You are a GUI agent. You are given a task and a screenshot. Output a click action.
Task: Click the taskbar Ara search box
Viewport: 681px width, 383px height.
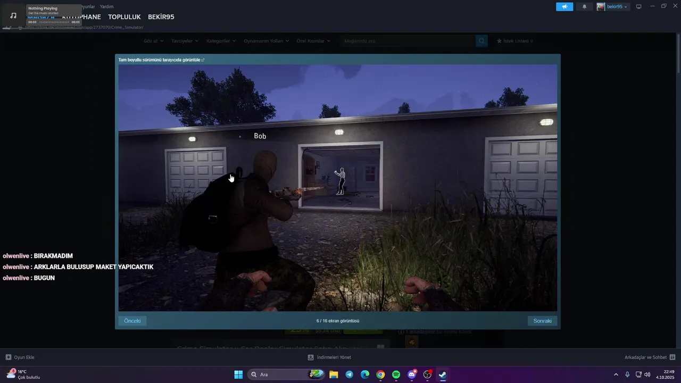(x=286, y=374)
